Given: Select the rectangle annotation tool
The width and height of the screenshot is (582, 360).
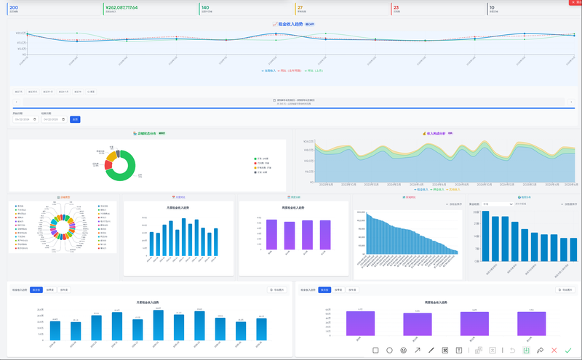Looking at the screenshot, I should coord(375,350).
